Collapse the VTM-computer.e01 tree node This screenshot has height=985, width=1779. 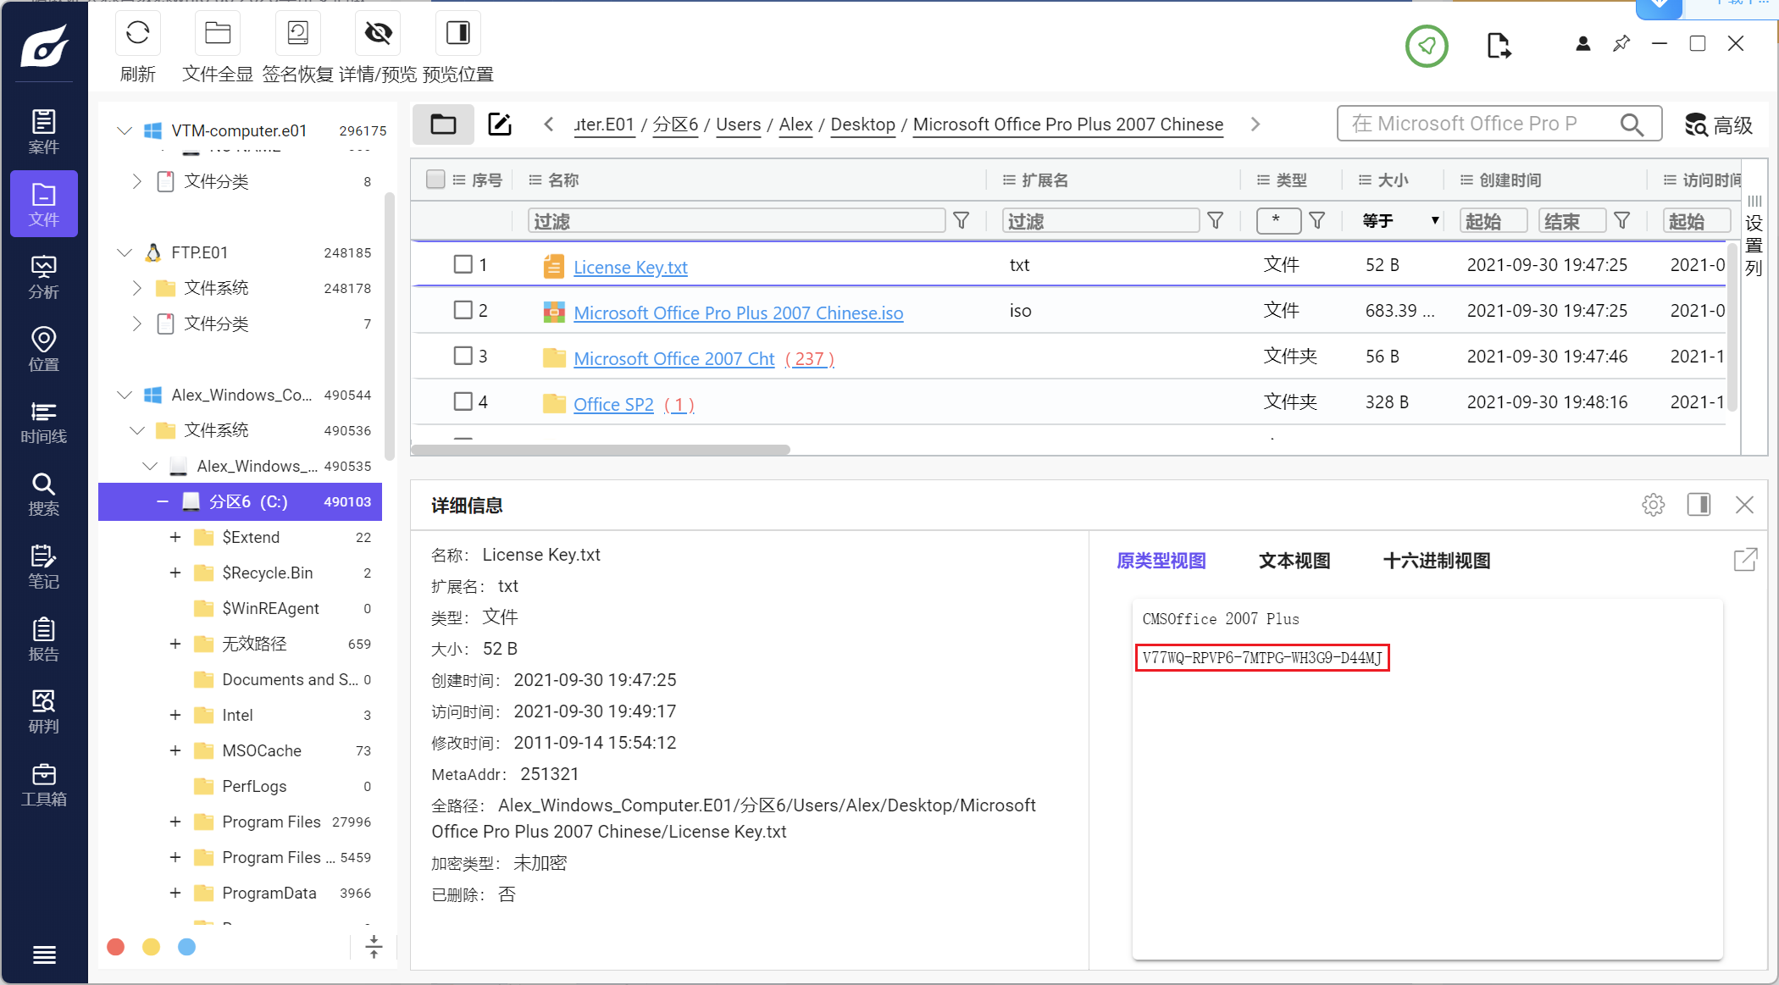tap(125, 130)
